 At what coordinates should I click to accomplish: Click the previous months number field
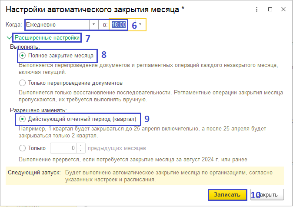(63, 148)
